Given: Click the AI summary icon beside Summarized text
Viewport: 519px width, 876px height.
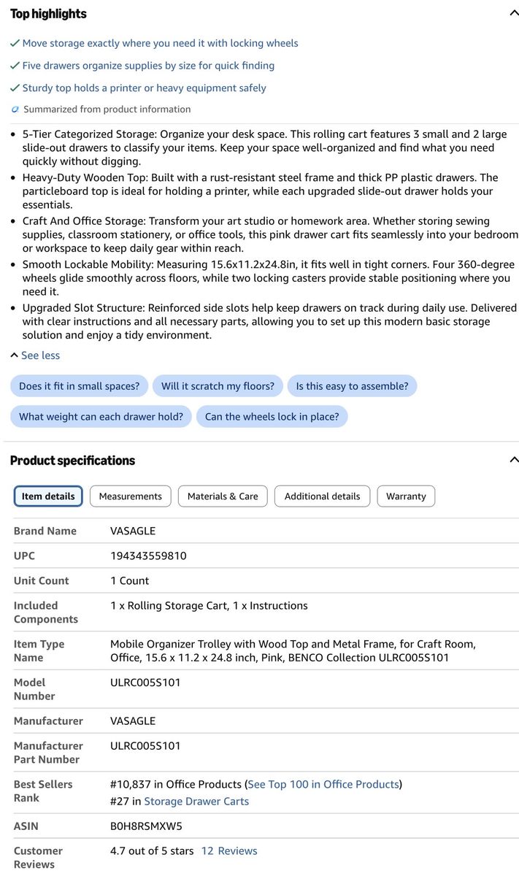Looking at the screenshot, I should (x=15, y=109).
